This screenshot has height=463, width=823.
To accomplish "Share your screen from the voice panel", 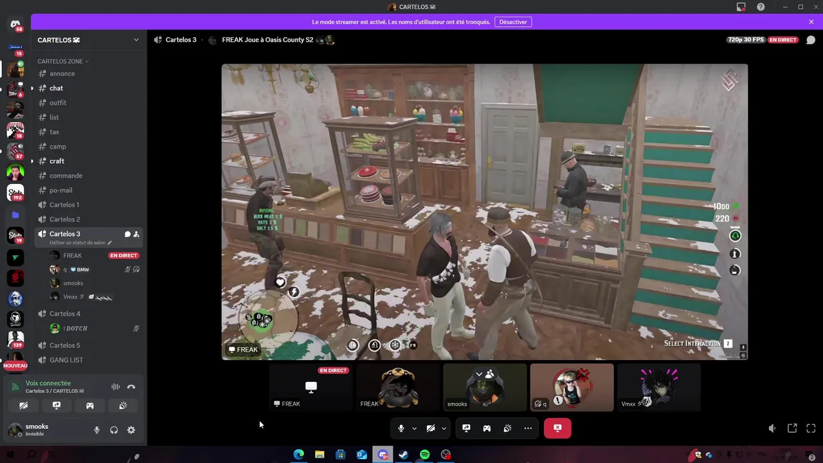I will point(57,406).
